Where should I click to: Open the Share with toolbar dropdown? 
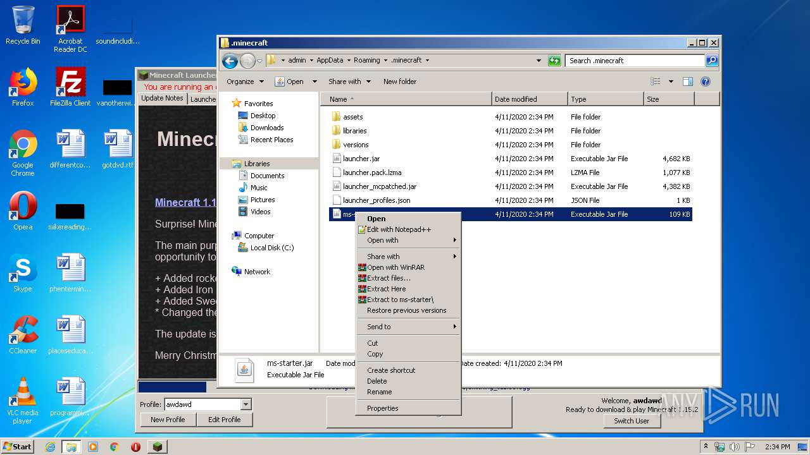[349, 82]
